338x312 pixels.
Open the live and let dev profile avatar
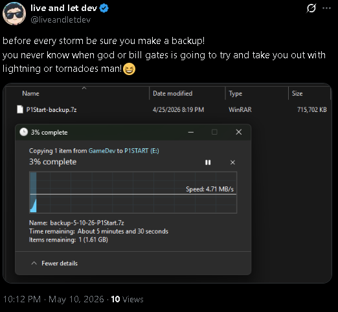click(x=14, y=14)
